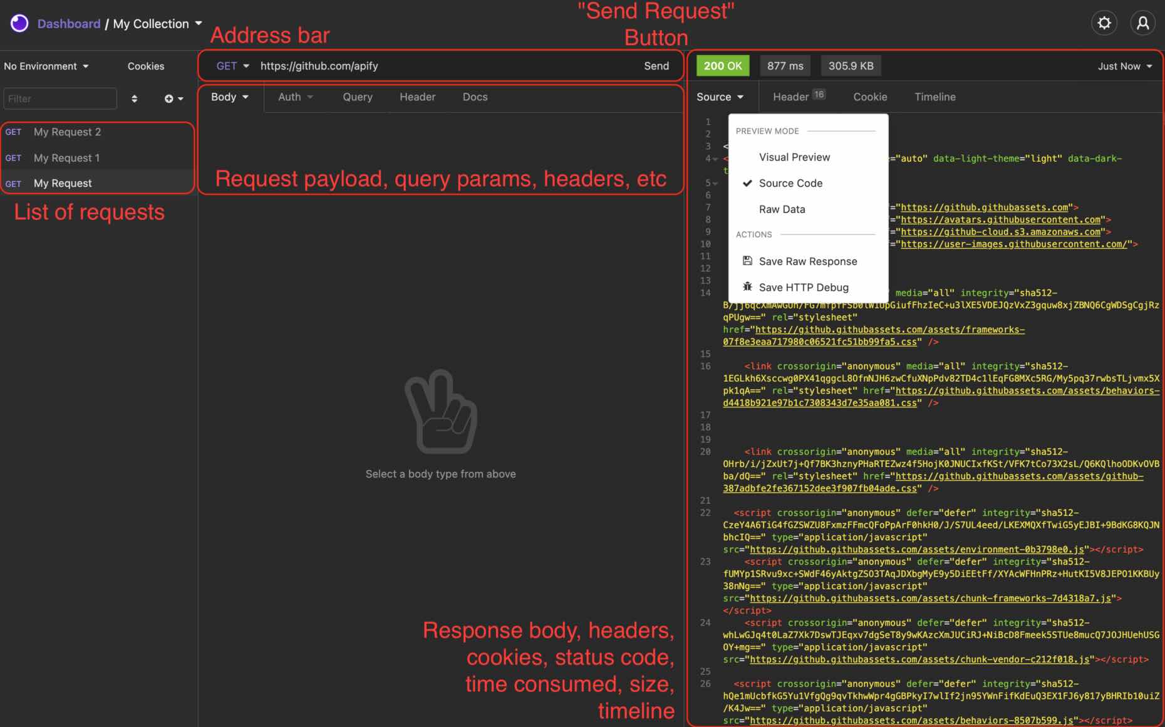Click the Save HTTP Debug bug icon
This screenshot has height=727, width=1165.
coord(747,287)
